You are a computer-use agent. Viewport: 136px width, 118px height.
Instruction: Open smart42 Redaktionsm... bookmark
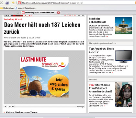coord(26,8)
